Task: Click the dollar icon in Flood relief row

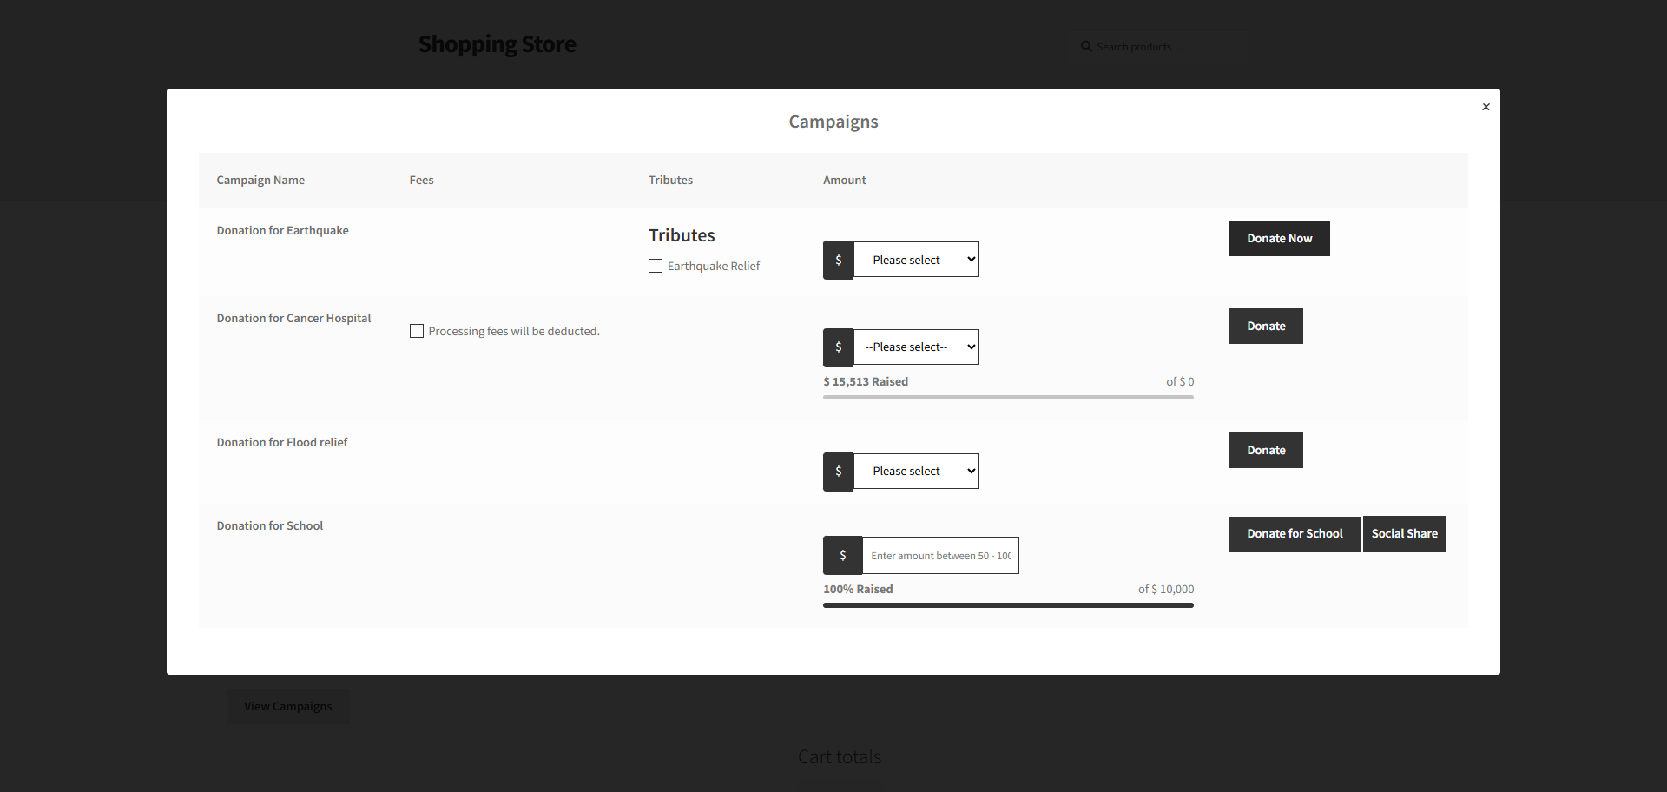Action: tap(838, 472)
